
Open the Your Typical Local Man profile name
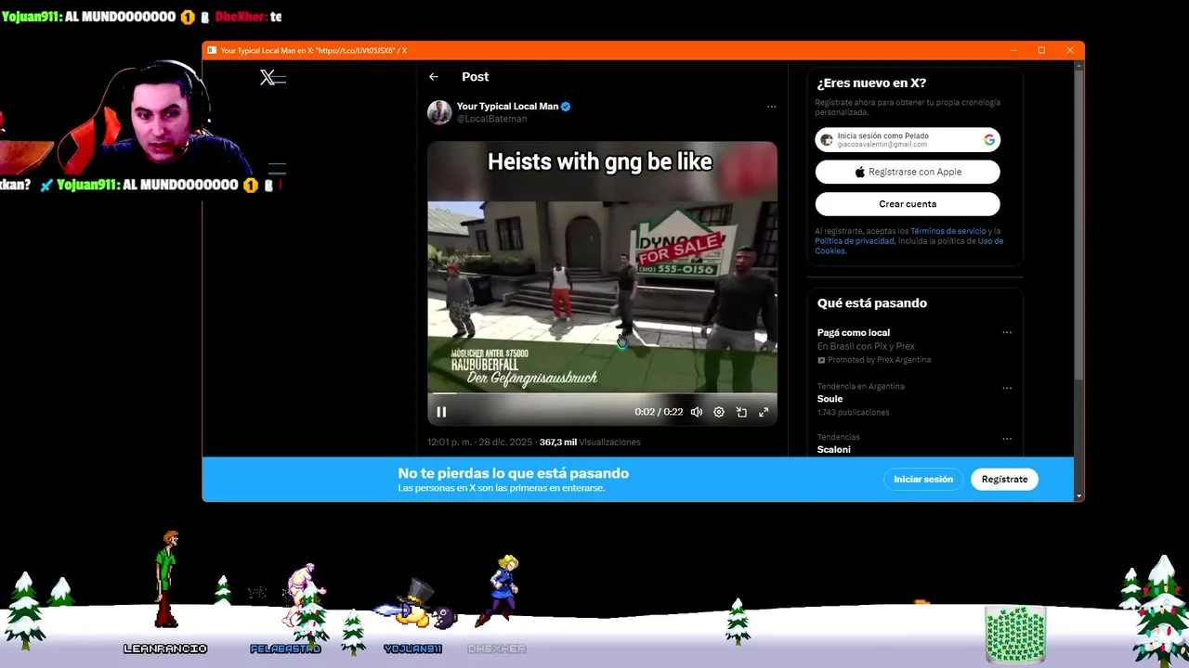click(507, 106)
